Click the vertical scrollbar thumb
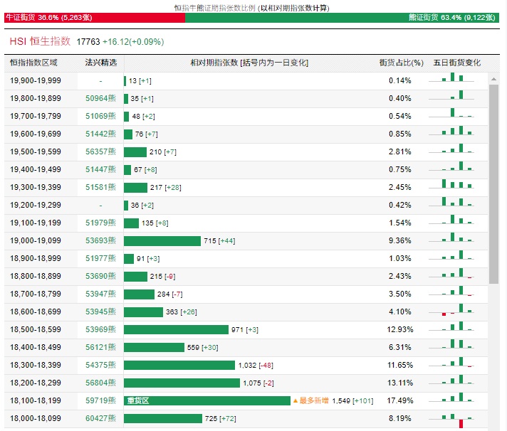 click(494, 185)
